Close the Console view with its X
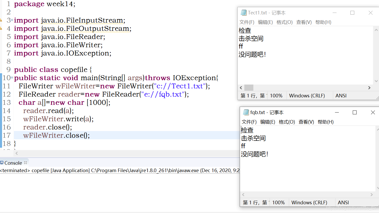 point(25,163)
